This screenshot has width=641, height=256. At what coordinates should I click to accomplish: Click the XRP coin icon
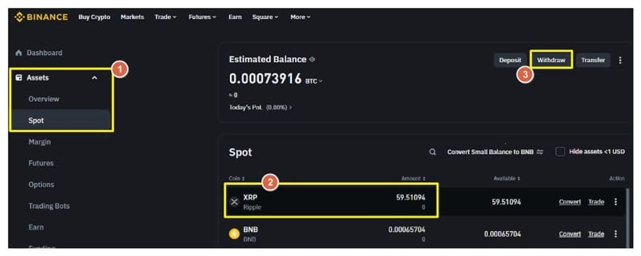[x=235, y=202]
